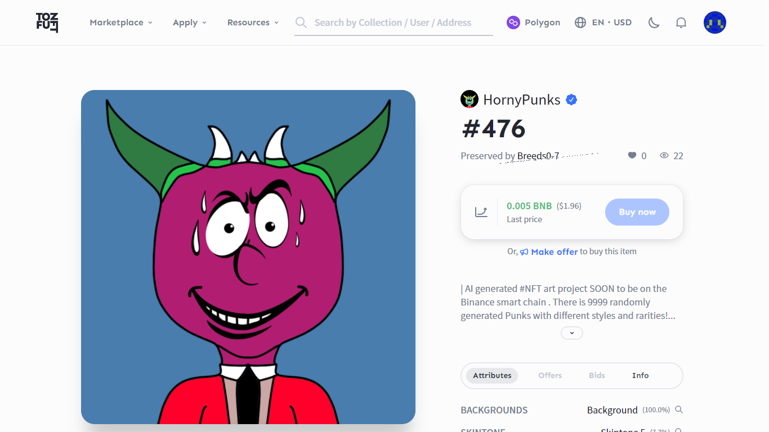This screenshot has height=432, width=769.
Task: Click the Background attribute value
Action: [612, 410]
